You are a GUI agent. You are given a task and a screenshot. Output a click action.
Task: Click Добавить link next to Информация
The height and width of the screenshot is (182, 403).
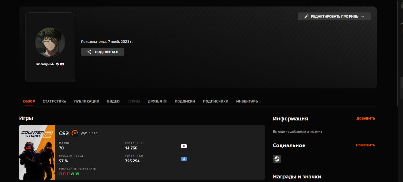click(366, 119)
